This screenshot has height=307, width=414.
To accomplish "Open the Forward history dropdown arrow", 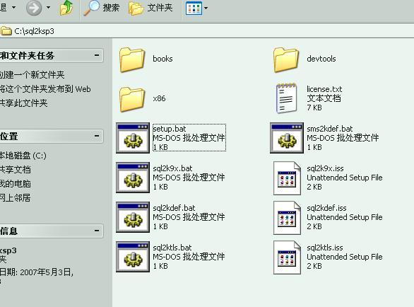I will click(48, 7).
